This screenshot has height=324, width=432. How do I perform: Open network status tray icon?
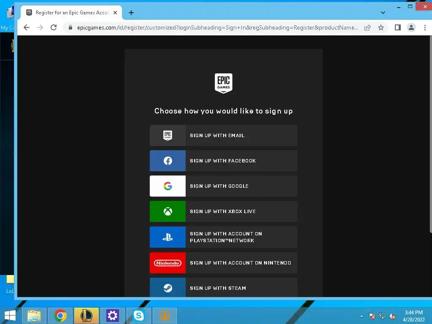click(382, 316)
